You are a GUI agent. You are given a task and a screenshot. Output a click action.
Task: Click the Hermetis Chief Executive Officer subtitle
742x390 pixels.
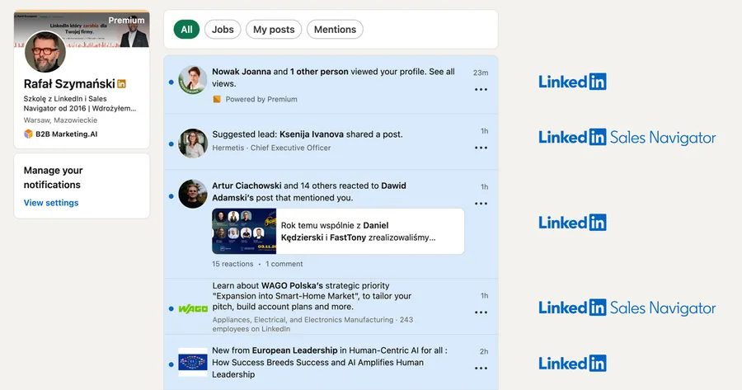[x=271, y=148]
